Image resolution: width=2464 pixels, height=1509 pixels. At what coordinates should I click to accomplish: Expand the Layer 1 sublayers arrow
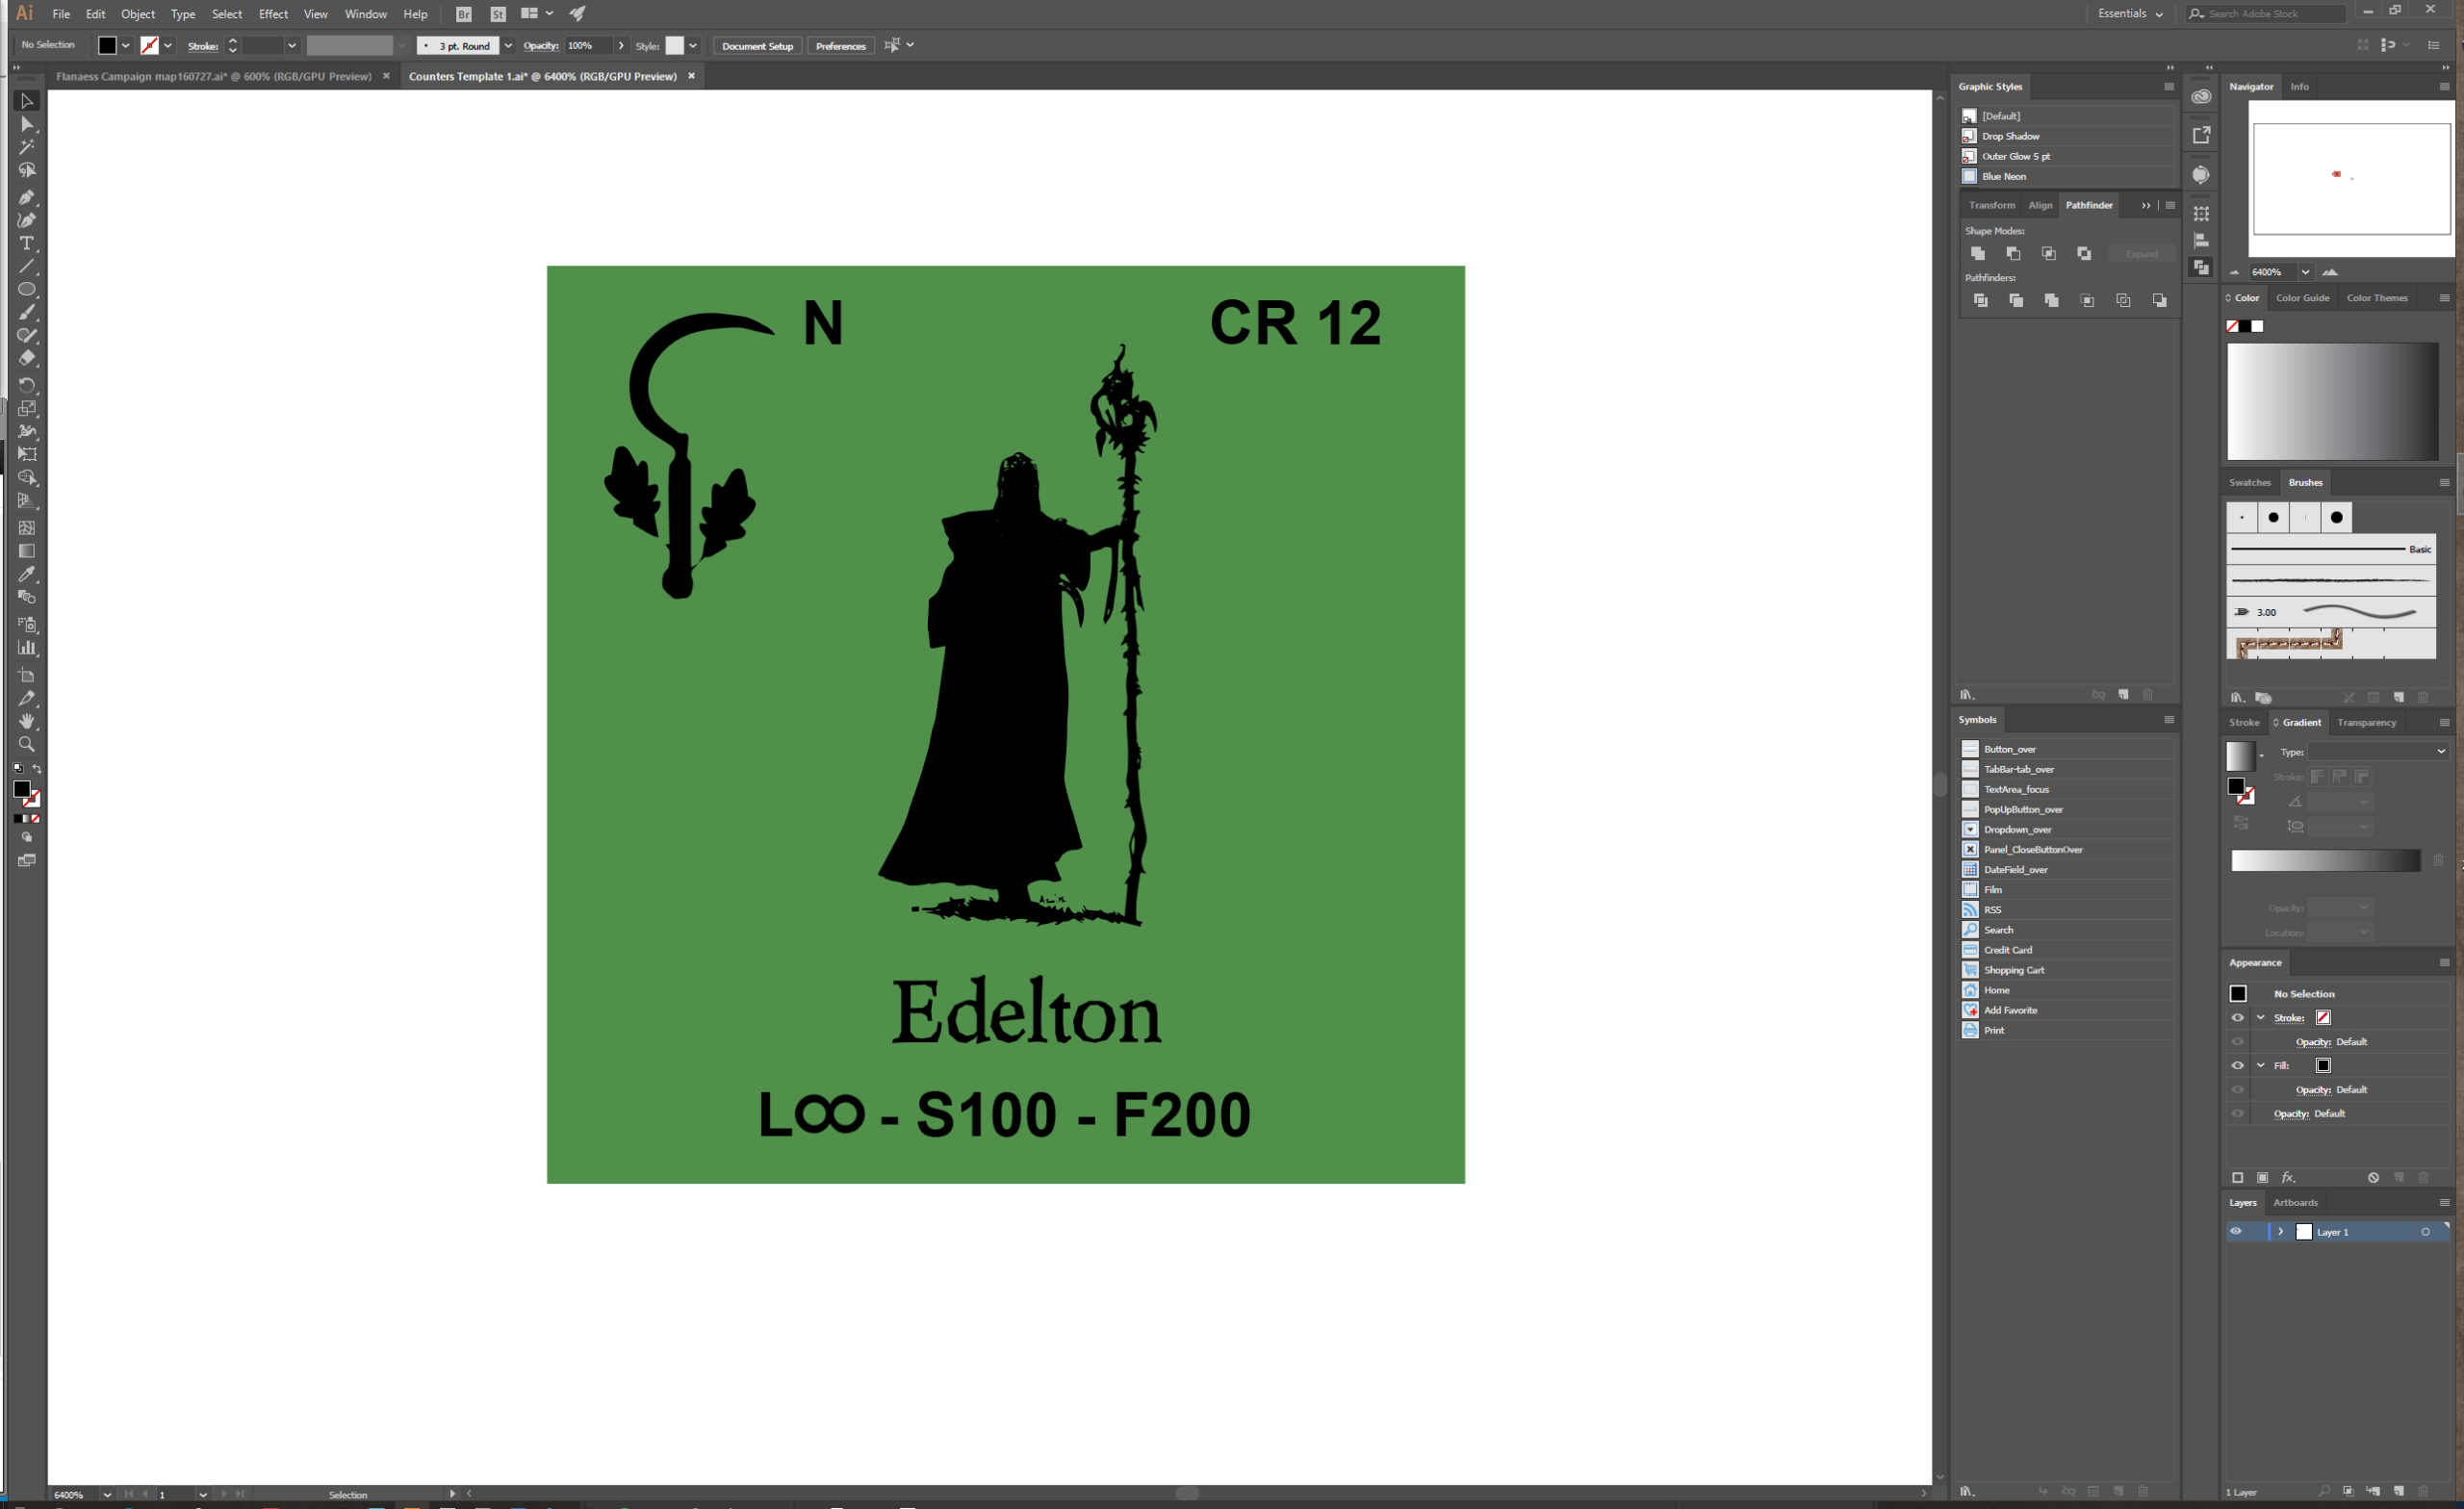(x=2281, y=1232)
